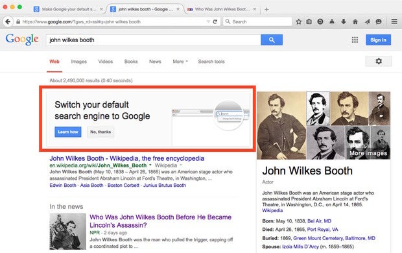Open a new browser tab with plus
Screen dimensions: 402x253
click(x=266, y=9)
